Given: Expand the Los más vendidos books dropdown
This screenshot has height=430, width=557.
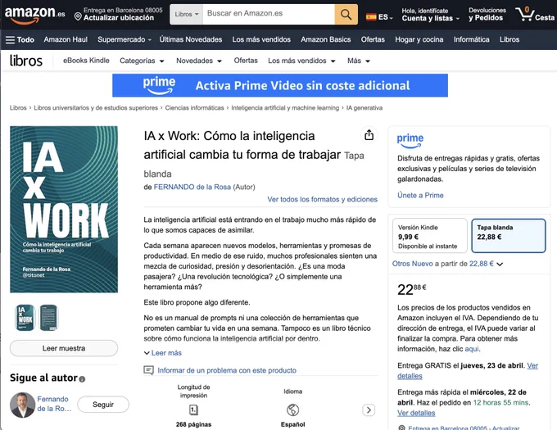Looking at the screenshot, I should coord(301,61).
